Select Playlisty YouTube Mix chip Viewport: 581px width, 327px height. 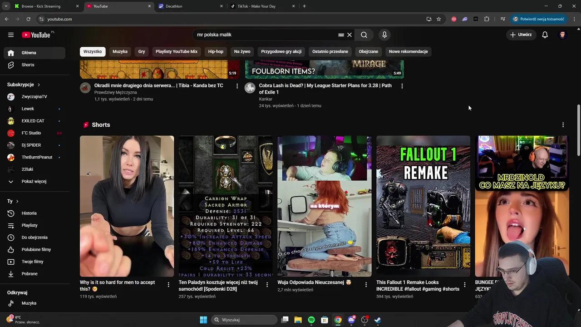point(177,51)
